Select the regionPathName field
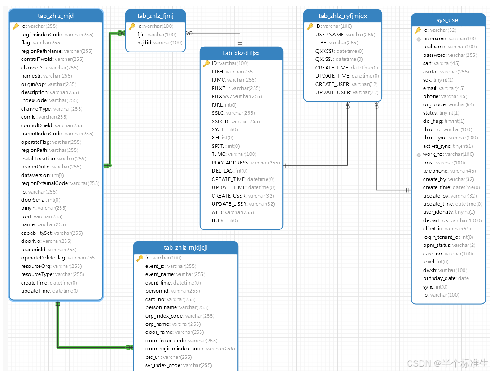Viewport: 490px width, 371px height. click(x=57, y=51)
